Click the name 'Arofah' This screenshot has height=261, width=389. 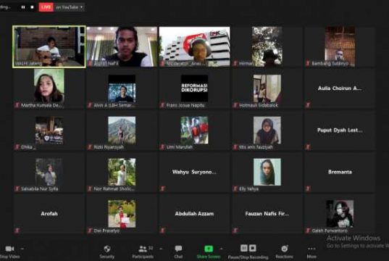[x=49, y=214]
